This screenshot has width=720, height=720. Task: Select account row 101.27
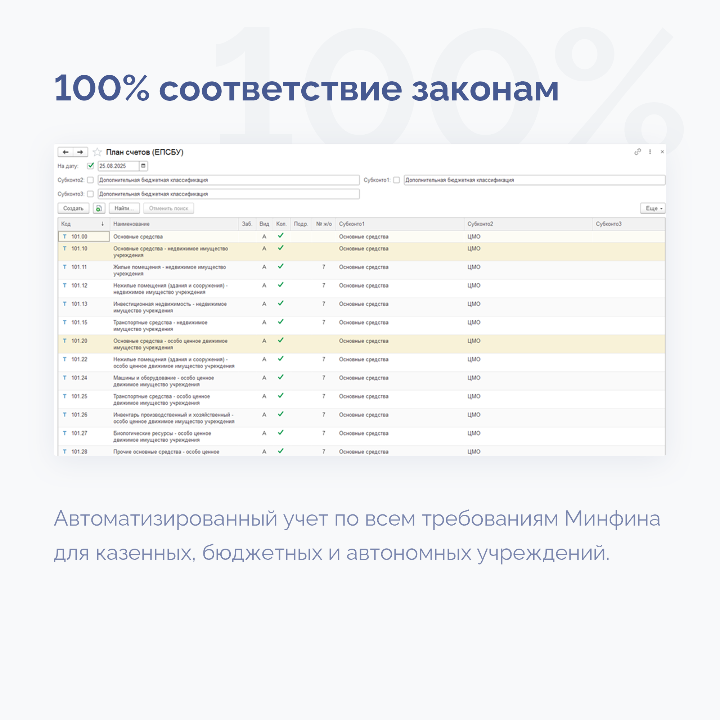tap(361, 436)
